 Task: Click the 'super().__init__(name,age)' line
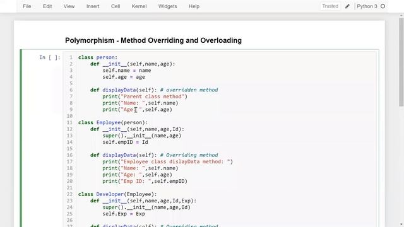point(141,136)
